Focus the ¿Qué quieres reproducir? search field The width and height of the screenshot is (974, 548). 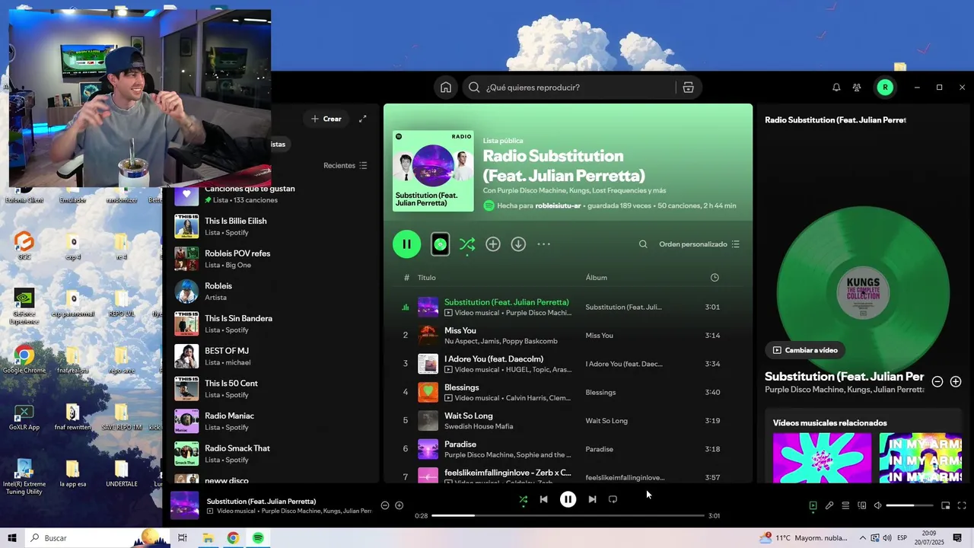click(x=568, y=88)
